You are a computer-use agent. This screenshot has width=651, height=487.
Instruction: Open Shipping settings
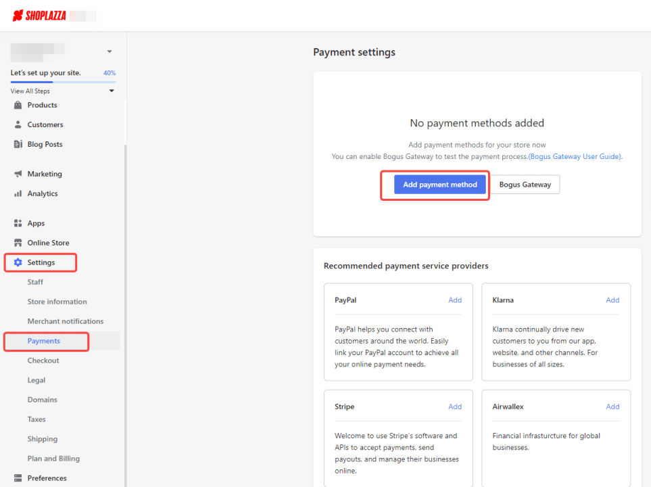[43, 439]
